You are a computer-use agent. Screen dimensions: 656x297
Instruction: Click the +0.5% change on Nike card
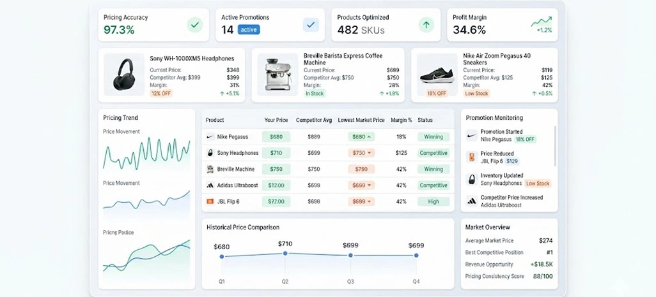543,94
